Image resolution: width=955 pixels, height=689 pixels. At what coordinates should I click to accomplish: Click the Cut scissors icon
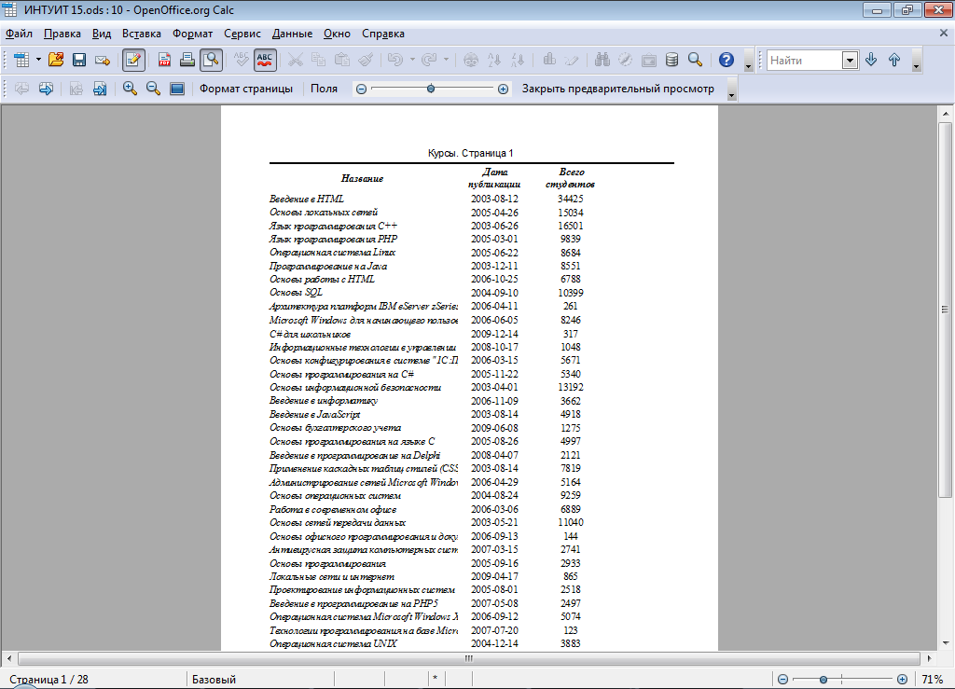[296, 60]
